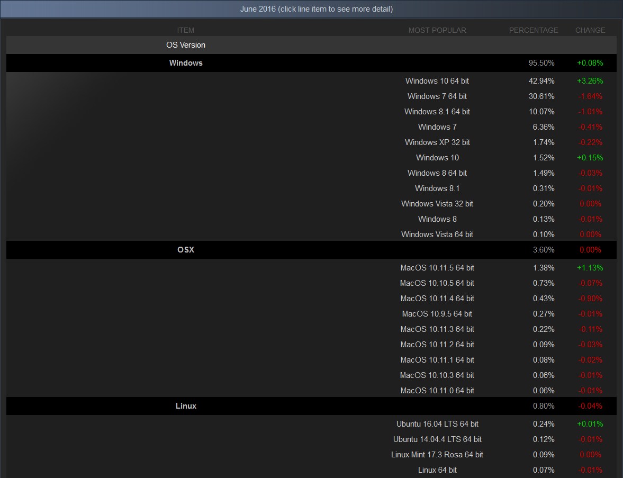This screenshot has height=478, width=623.
Task: Select the MacOS 10.11.3 64 bit entry
Action: (x=437, y=329)
